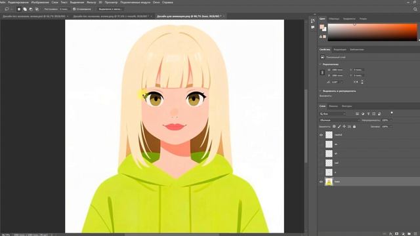Click the background color swatch
420x236 pixels.
point(324,29)
